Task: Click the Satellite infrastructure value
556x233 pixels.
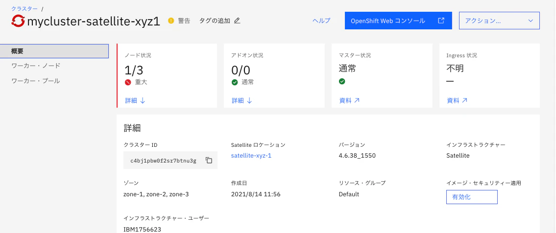Action: point(458,156)
